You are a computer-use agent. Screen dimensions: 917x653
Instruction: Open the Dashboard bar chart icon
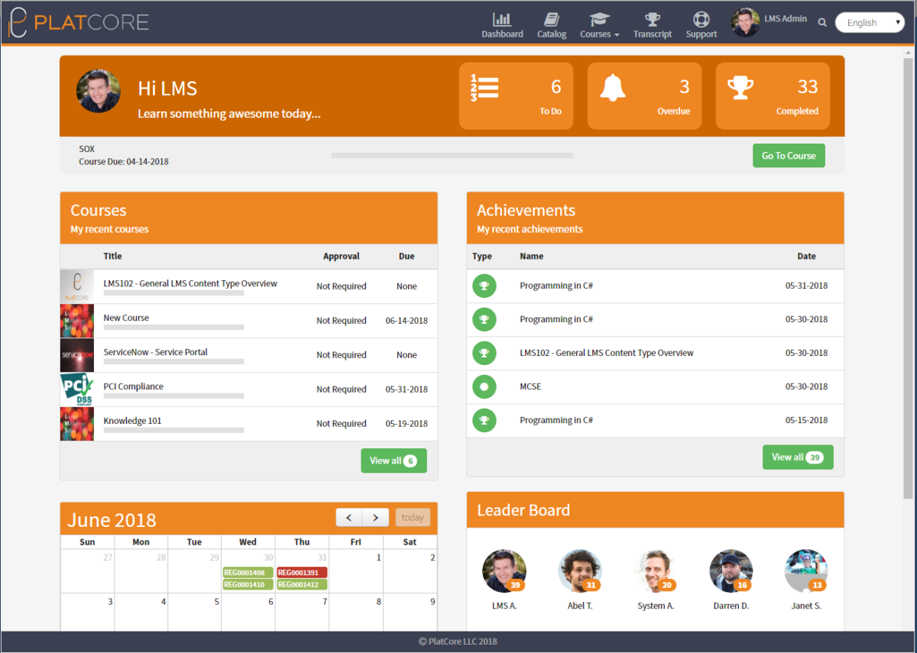tap(502, 19)
